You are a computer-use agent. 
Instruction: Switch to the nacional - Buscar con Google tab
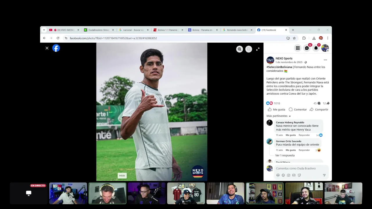click(133, 30)
